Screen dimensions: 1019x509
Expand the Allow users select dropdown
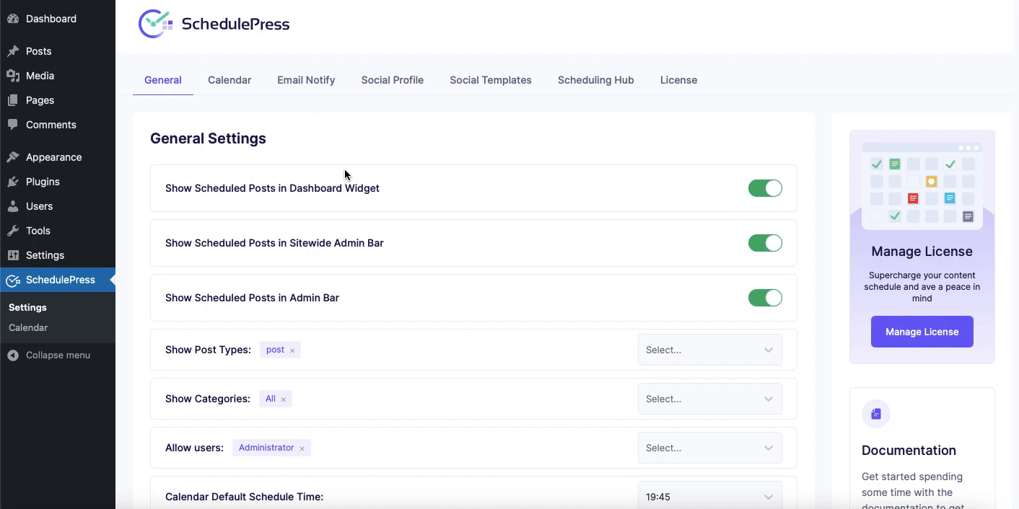pos(709,448)
